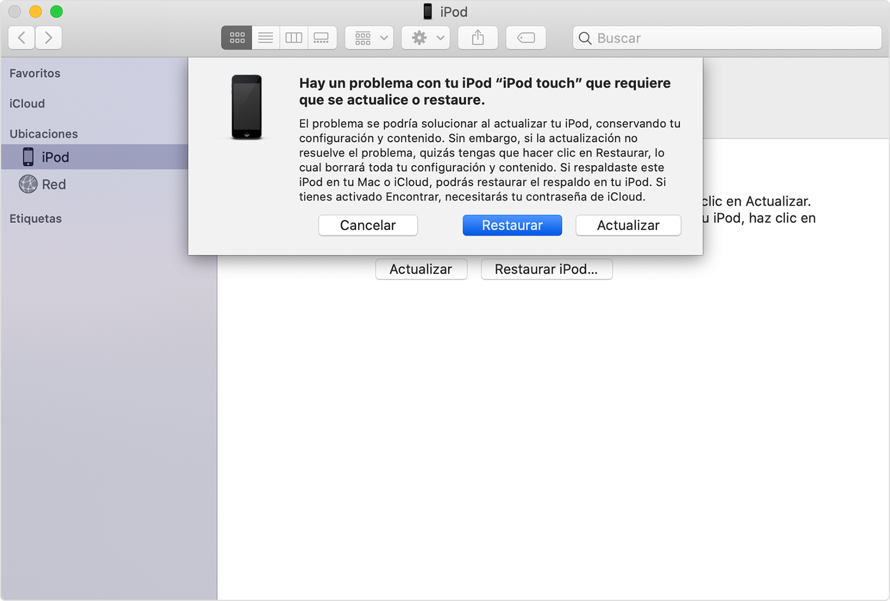The image size is (890, 601).
Task: Select iPod in the sidebar
Action: pyautogui.click(x=55, y=157)
